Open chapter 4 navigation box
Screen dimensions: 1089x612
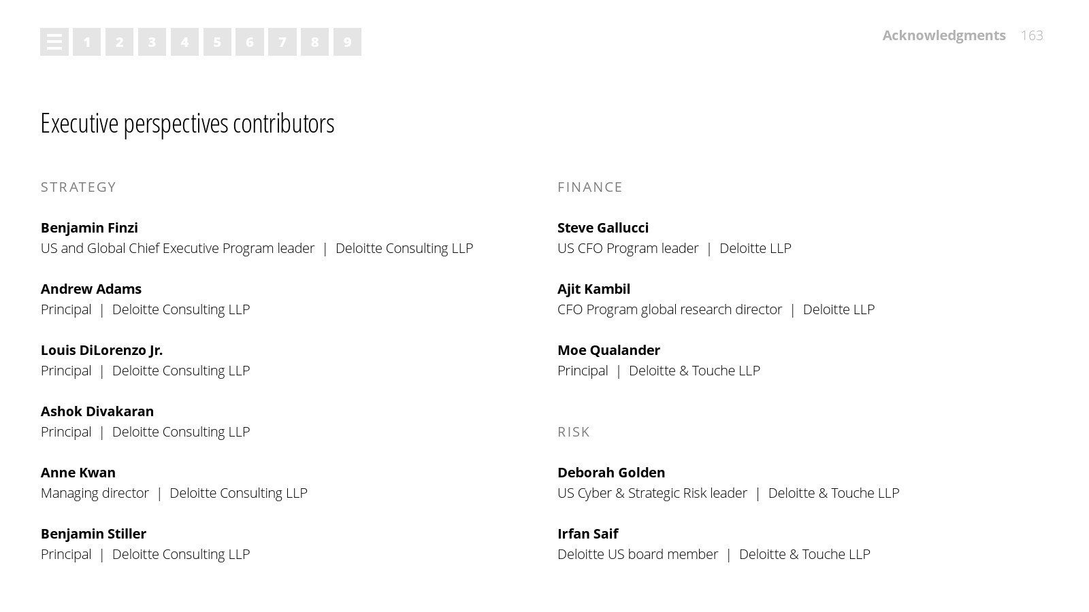click(184, 42)
